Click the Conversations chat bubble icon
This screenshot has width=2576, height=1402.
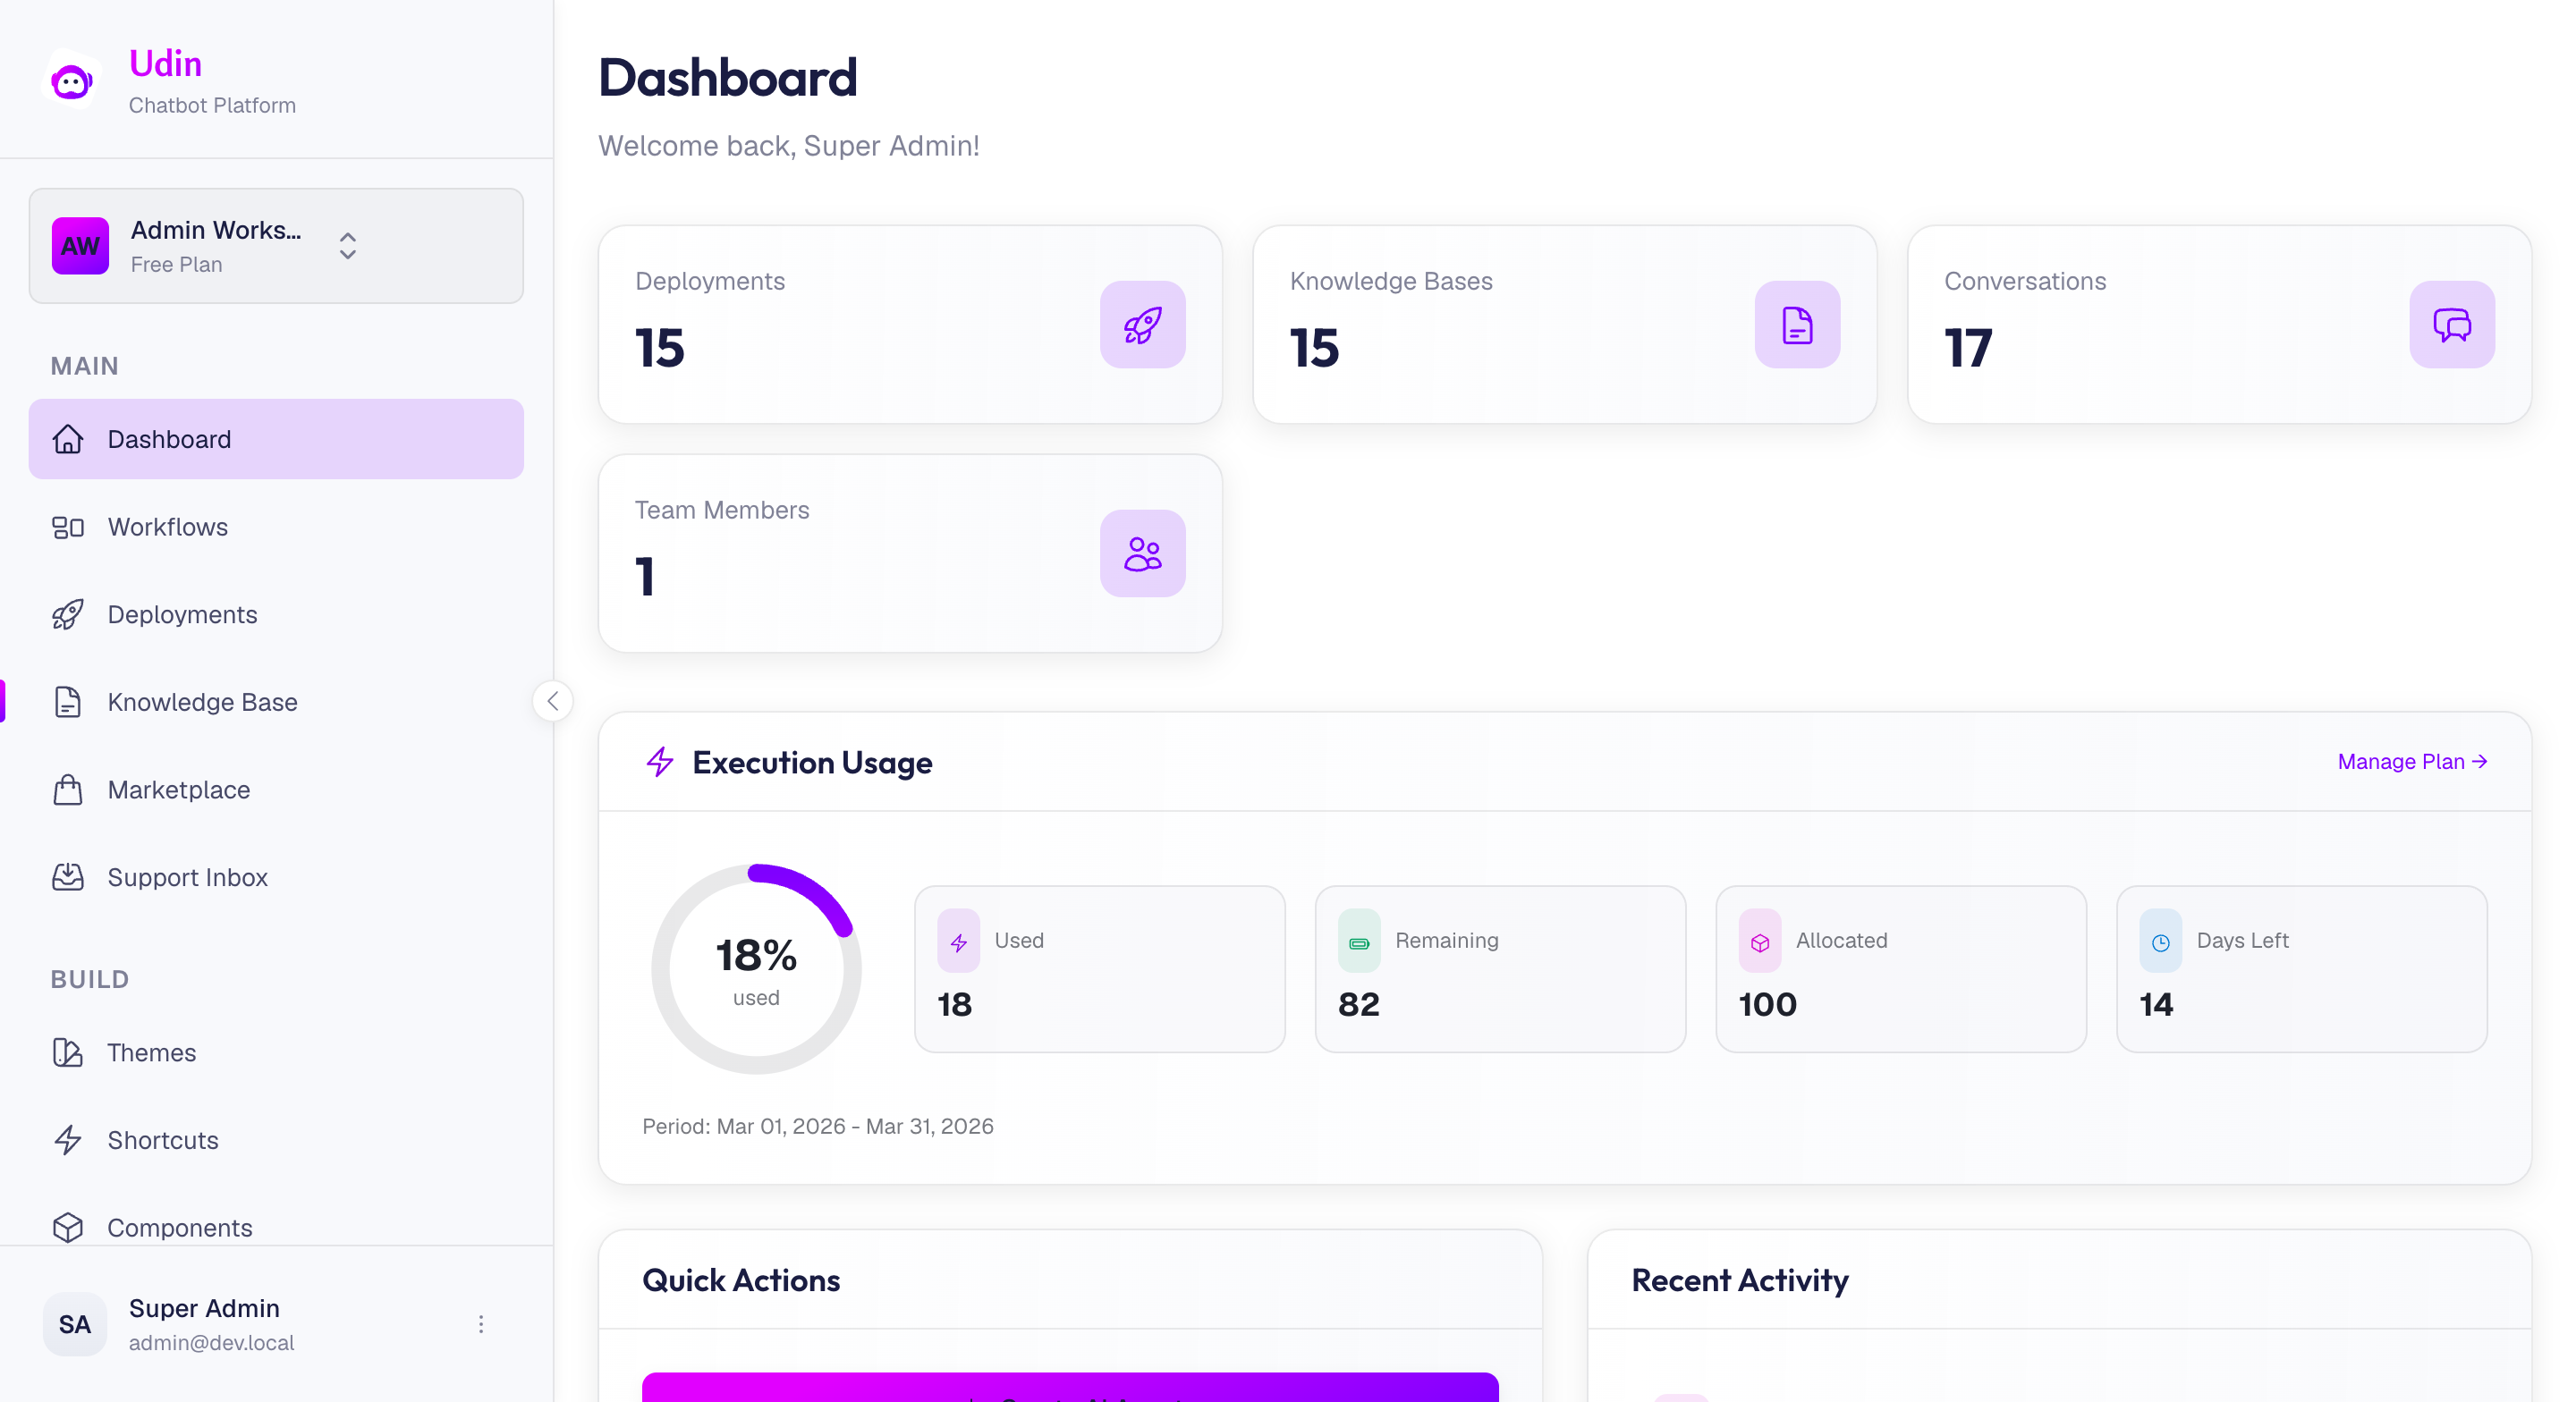click(2451, 324)
